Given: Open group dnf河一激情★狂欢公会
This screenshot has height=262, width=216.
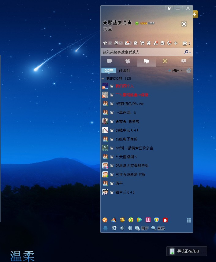Looking at the screenshot, I should [147, 148].
